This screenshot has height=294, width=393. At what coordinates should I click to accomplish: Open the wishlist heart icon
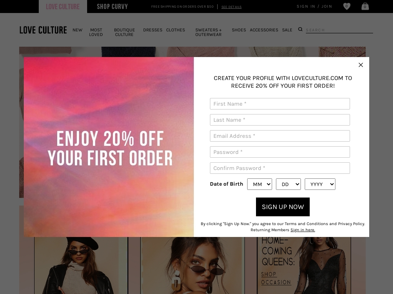[347, 6]
